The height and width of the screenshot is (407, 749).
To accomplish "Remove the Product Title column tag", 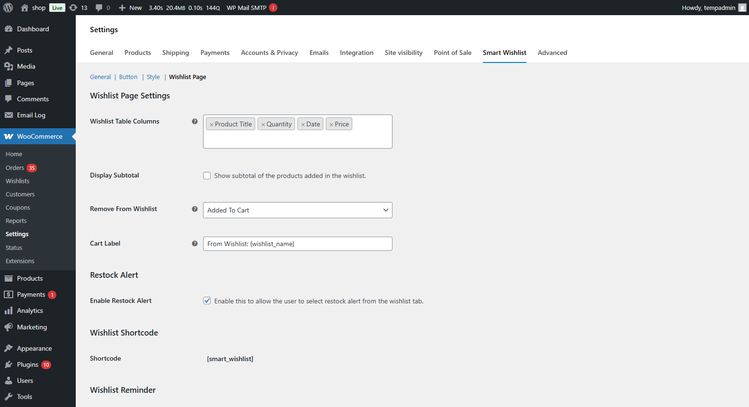I will (x=212, y=124).
